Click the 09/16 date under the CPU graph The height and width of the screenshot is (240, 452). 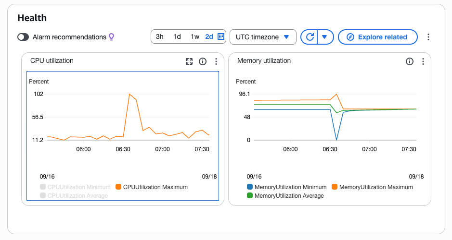(x=47, y=177)
